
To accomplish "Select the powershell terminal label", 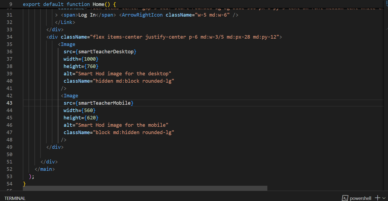I will [361, 198].
